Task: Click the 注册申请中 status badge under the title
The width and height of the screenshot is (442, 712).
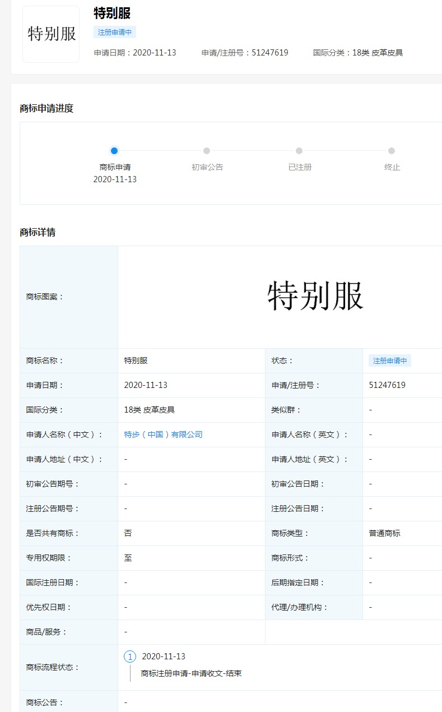Action: [x=115, y=32]
